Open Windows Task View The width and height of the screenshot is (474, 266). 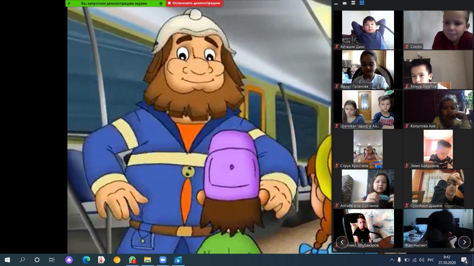tap(52, 260)
